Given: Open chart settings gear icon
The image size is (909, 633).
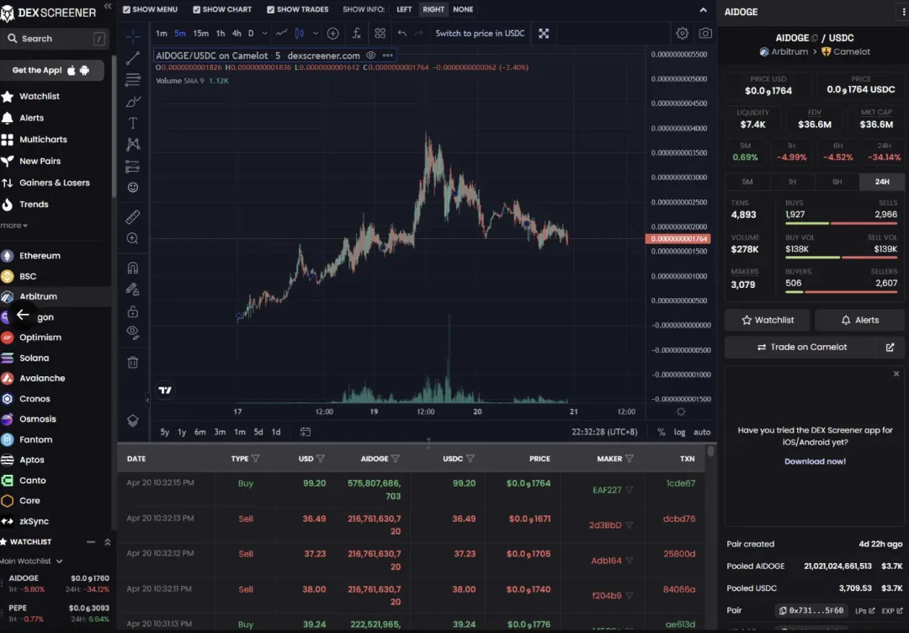Looking at the screenshot, I should (x=683, y=34).
